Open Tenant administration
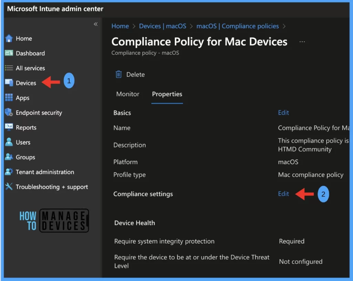 45,172
